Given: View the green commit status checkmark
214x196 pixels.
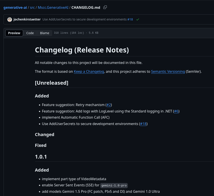Looking at the screenshot, I should tap(138, 19).
